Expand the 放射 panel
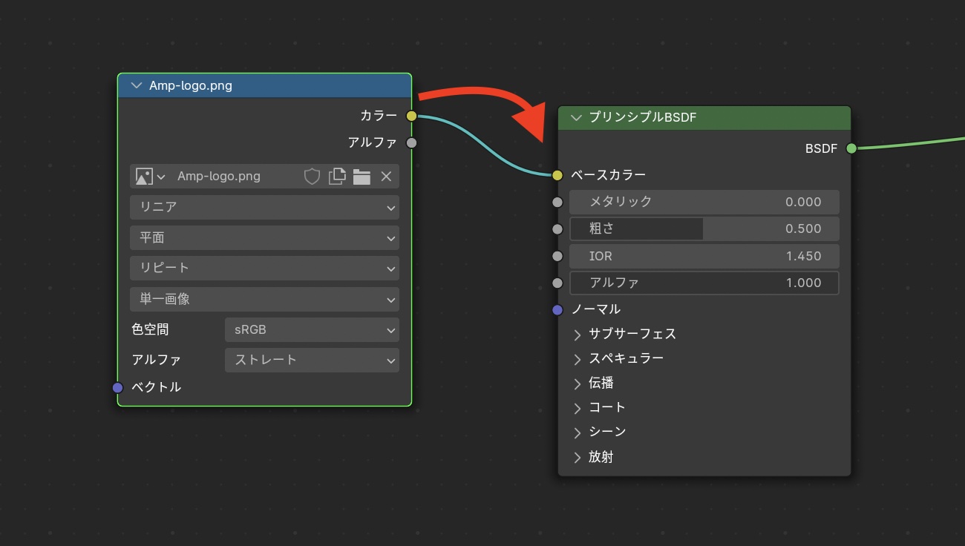965x546 pixels. coord(578,458)
